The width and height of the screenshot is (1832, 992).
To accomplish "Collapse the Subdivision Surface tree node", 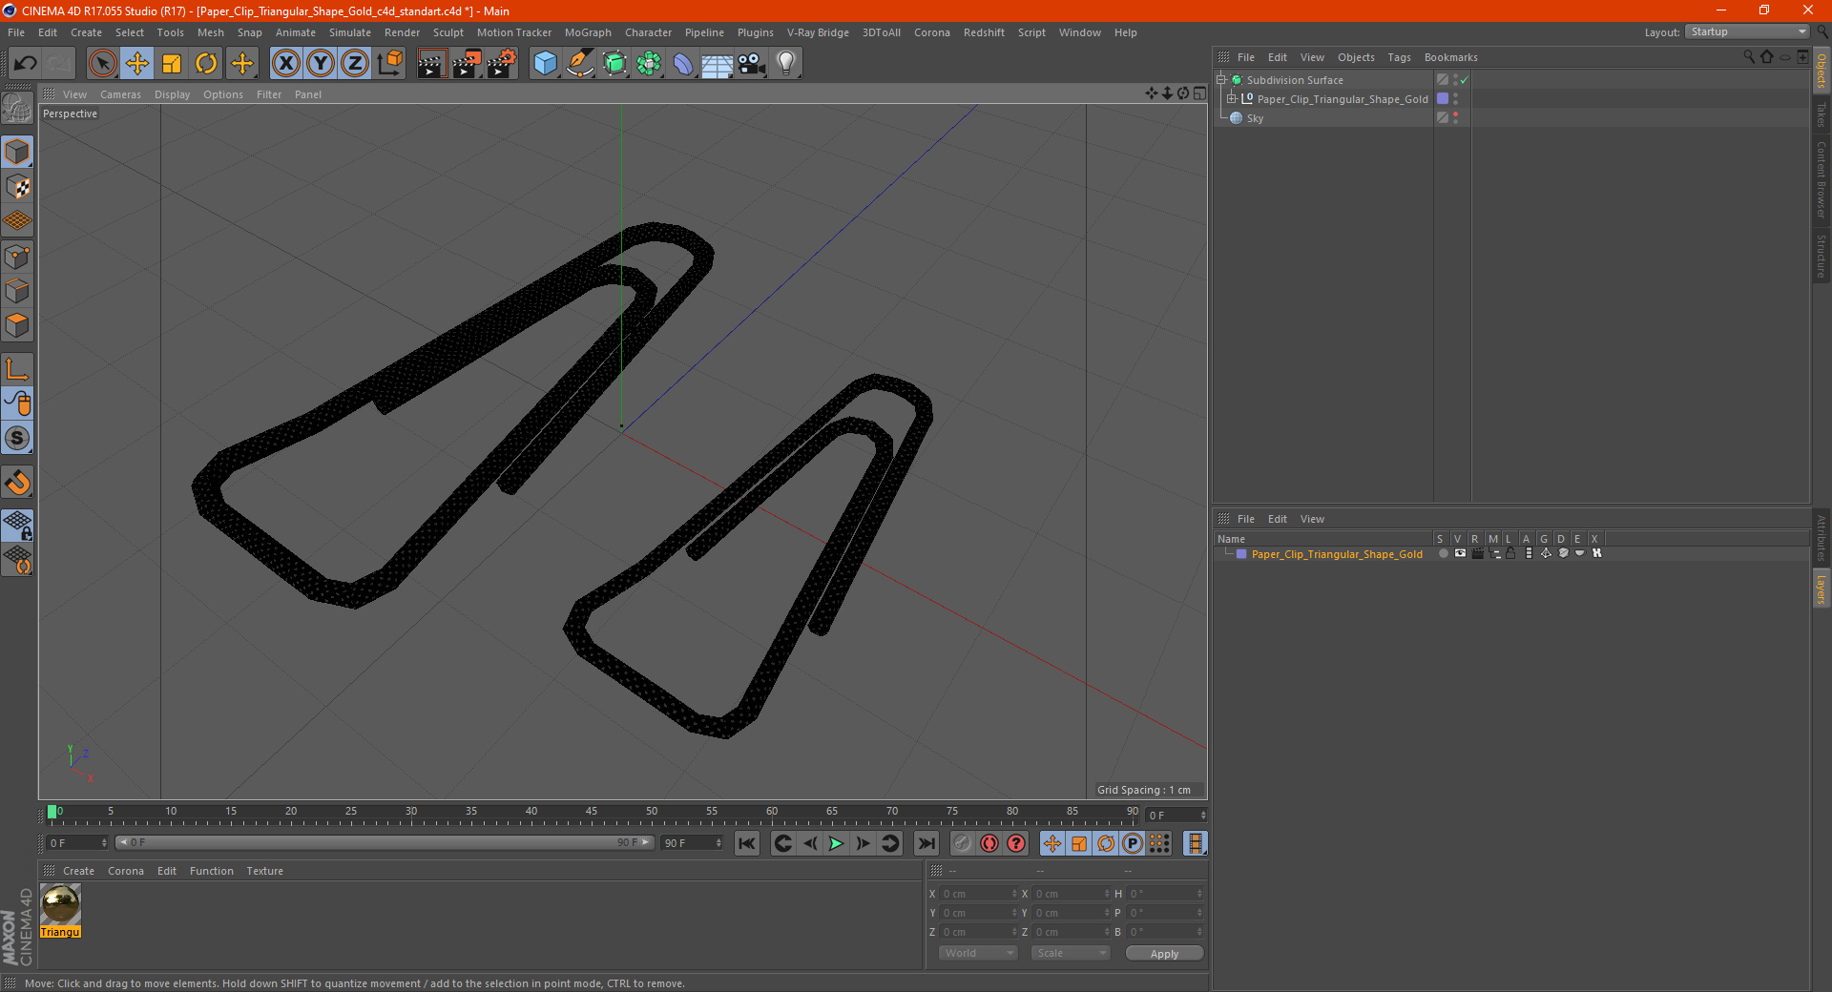I will (x=1221, y=80).
